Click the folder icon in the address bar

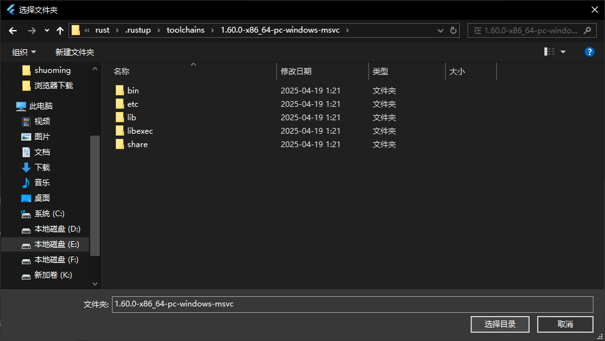(x=75, y=30)
